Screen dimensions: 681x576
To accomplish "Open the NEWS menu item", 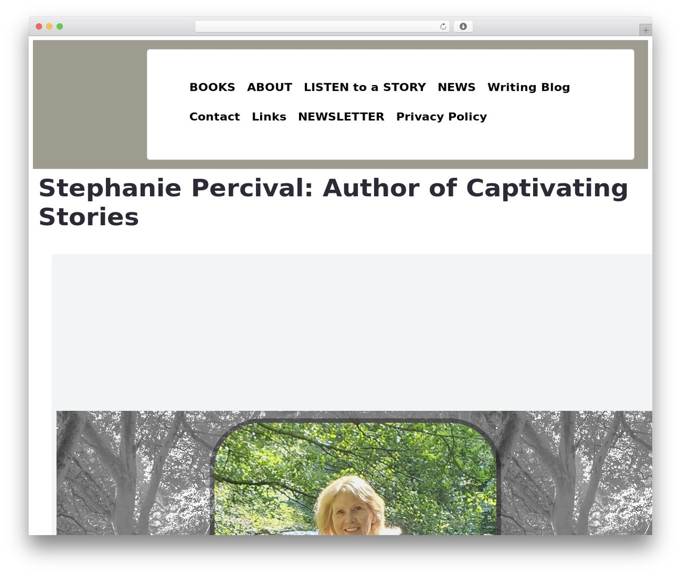I will pos(456,87).
